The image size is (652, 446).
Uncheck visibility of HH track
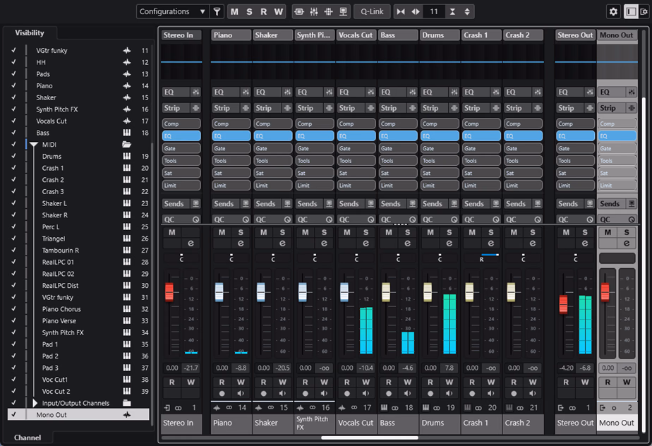(13, 62)
